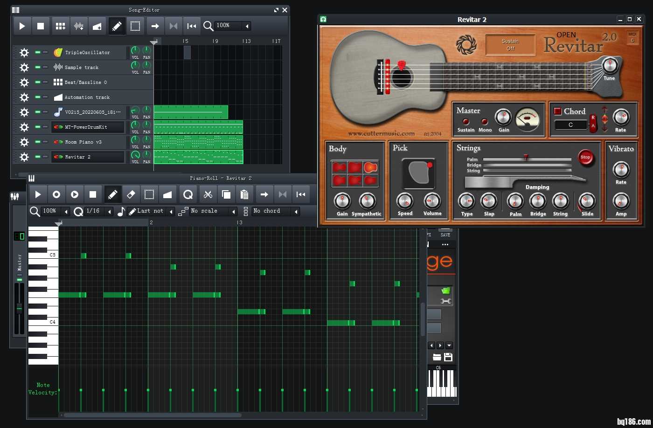Viewport: 653px width, 428px height.
Task: Open MT-PowerDrumKit instrument button
Action: (88, 127)
